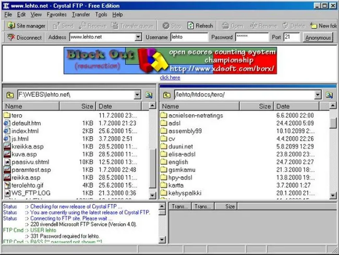
Task: Click the Receive toolbar button
Action: click(92, 26)
